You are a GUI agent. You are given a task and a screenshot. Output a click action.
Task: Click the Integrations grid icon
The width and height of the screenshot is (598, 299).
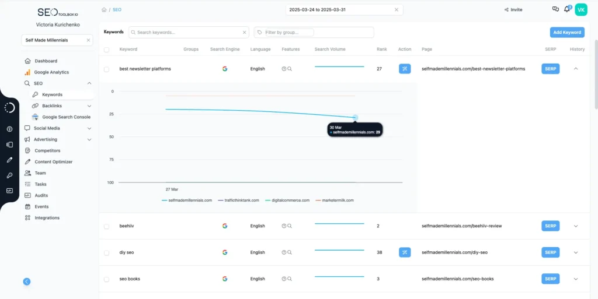click(x=27, y=218)
